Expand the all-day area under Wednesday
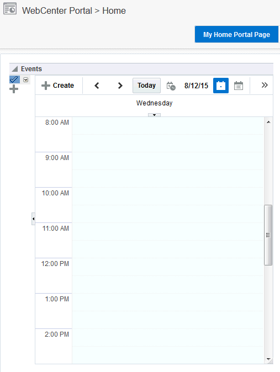 tap(155, 115)
